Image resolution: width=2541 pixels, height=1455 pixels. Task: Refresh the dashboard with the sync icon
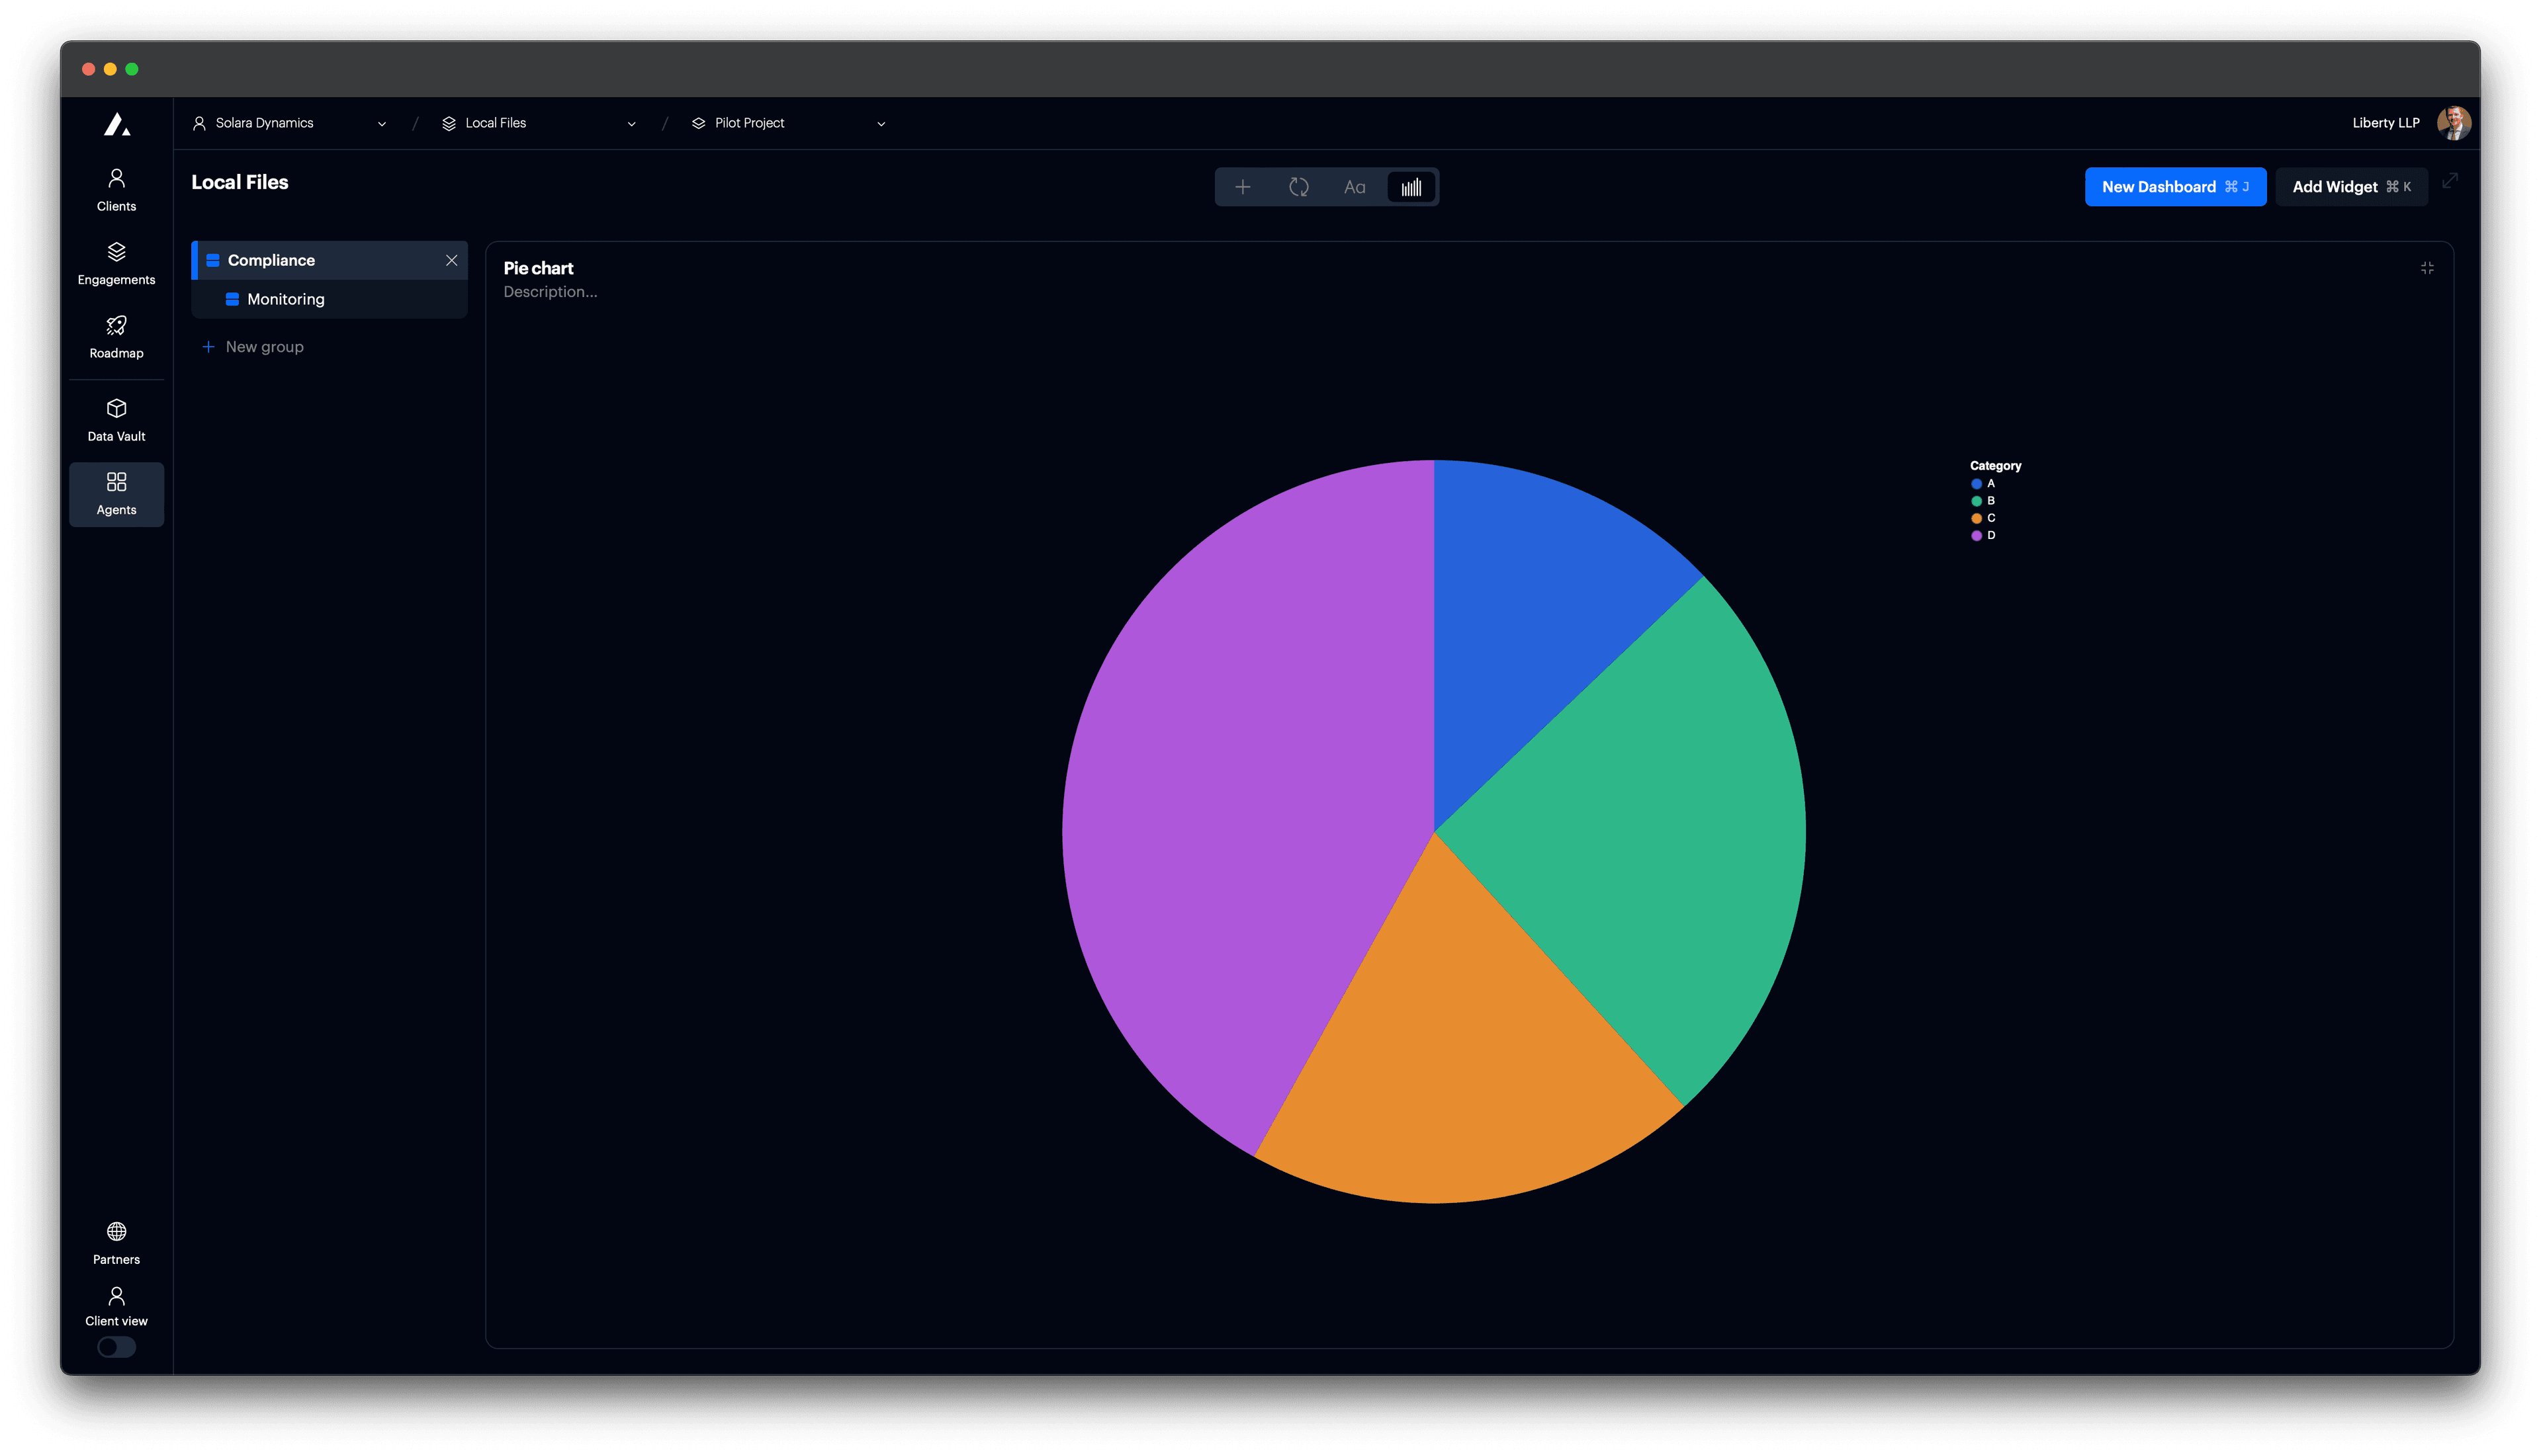pos(1298,187)
